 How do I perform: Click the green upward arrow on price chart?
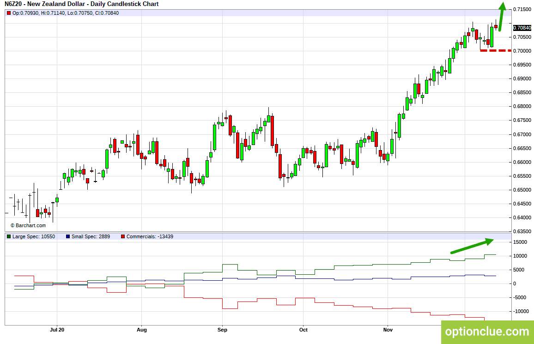[x=502, y=17]
